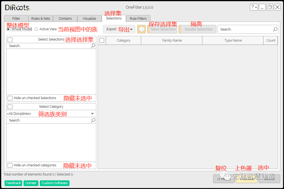Enable Hide un-checked Selections

(10, 98)
